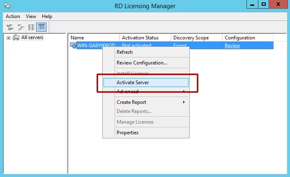Open Properties from the context menu

[127, 133]
